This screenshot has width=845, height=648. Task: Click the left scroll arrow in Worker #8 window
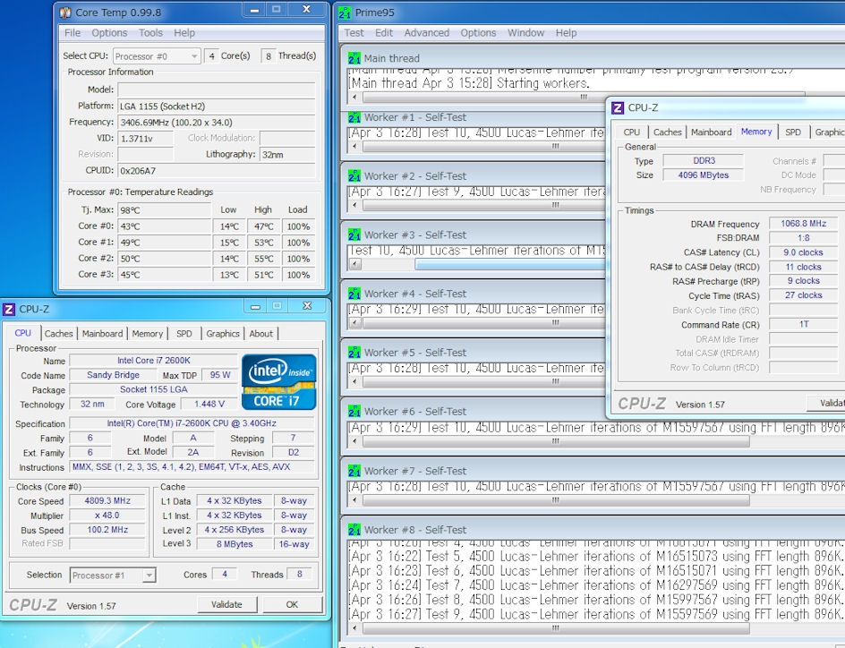(x=354, y=628)
